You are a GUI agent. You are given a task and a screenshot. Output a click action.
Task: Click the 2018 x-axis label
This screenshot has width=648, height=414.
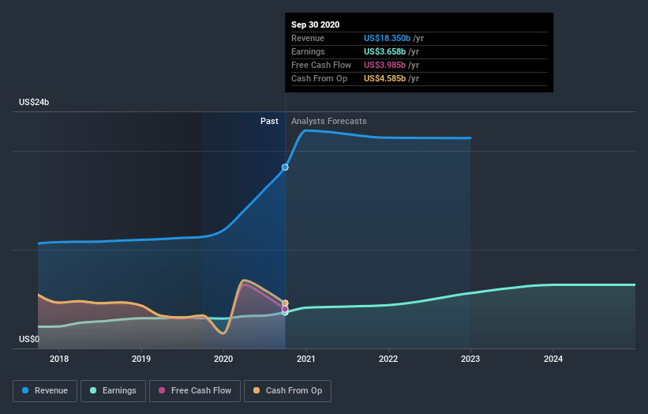[x=59, y=359]
